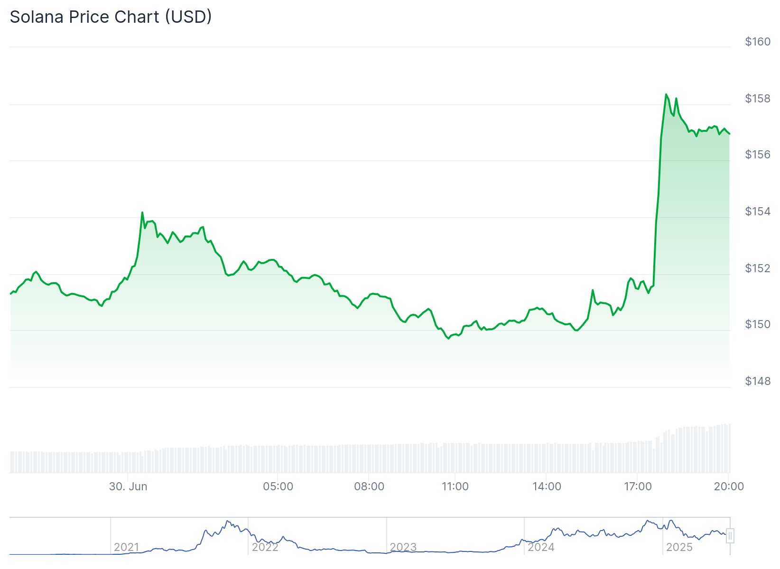Click the 2023 label in the navigator
Screen dimensions: 780x569
(x=403, y=547)
